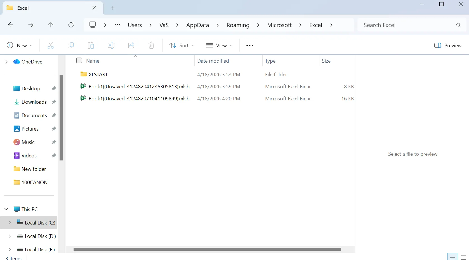Click the 8 KB size cell
This screenshot has width=469, height=260.
(348, 87)
